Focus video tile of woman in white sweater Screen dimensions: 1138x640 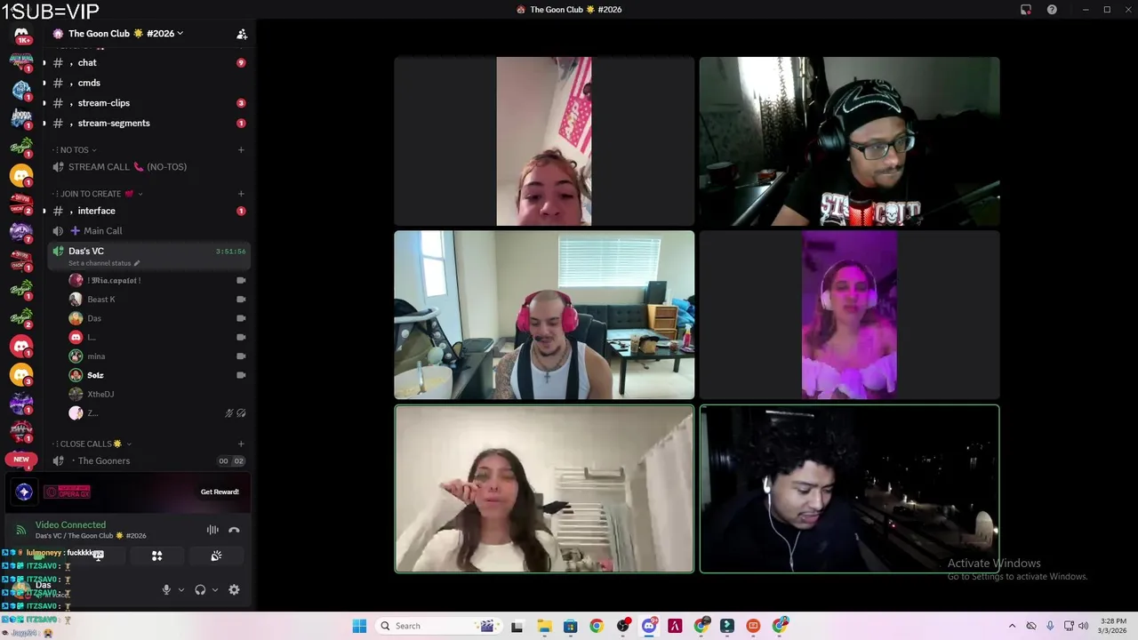pyautogui.click(x=544, y=489)
